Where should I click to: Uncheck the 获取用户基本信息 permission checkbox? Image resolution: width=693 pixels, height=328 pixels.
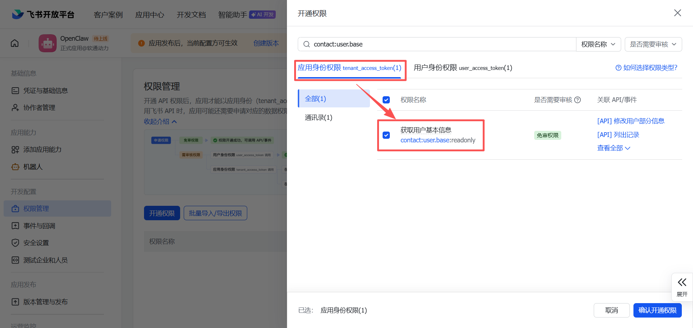click(x=386, y=135)
